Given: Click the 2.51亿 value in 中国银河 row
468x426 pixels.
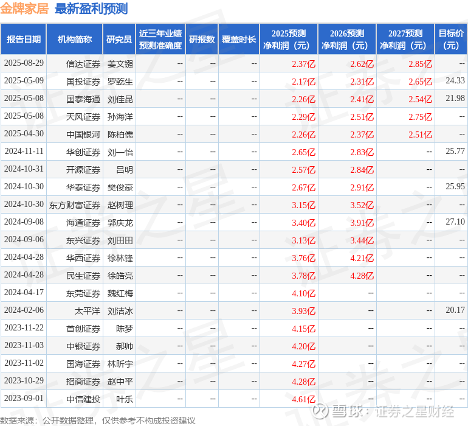Looking at the screenshot, I should tap(420, 134).
